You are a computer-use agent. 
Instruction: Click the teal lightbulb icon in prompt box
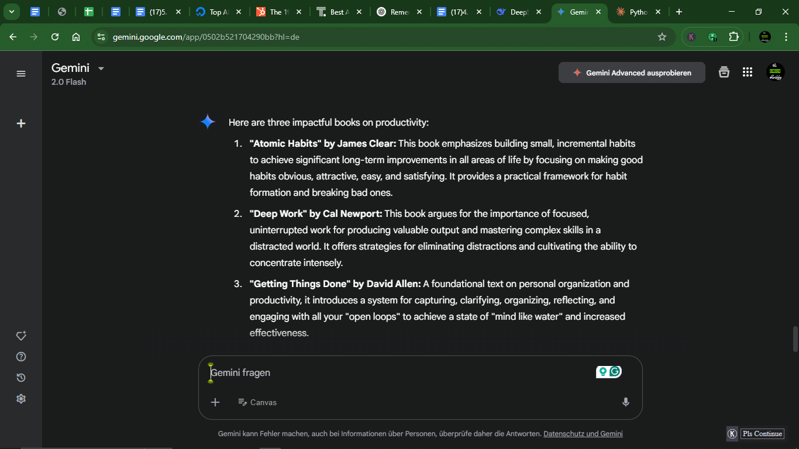pos(603,371)
